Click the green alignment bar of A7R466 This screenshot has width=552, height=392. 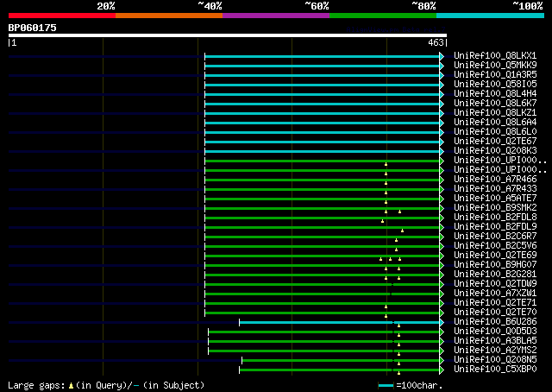[322, 180]
